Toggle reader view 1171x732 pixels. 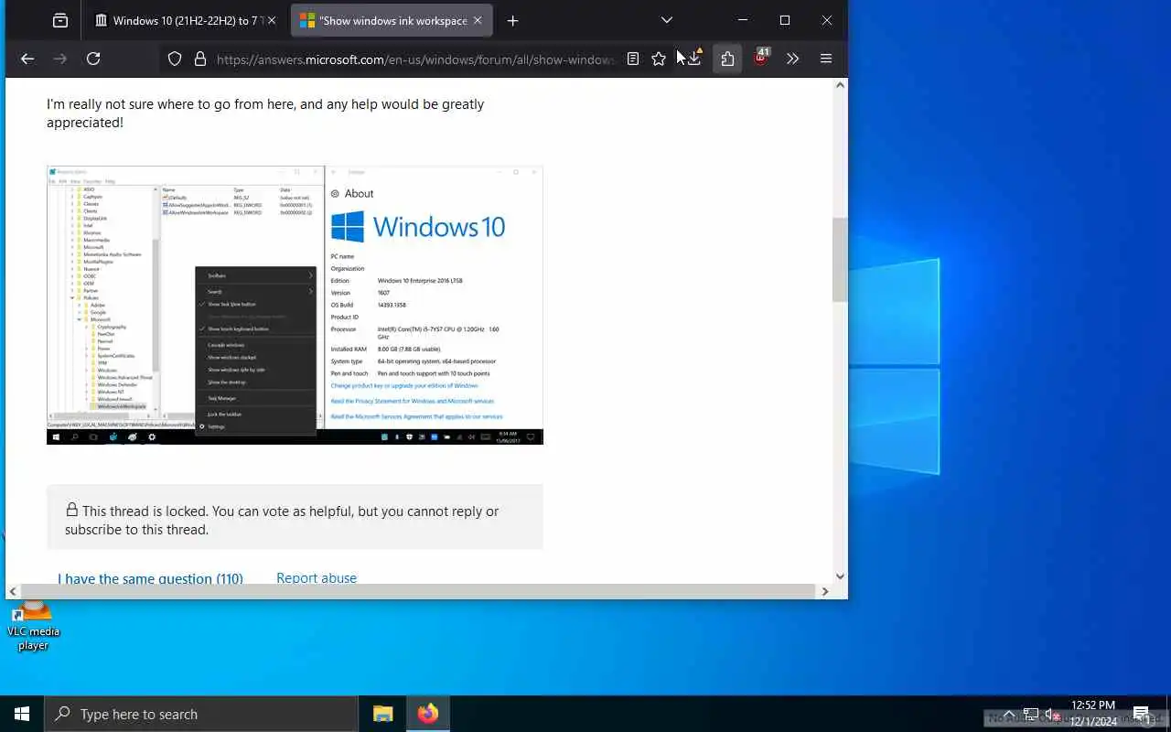[633, 59]
